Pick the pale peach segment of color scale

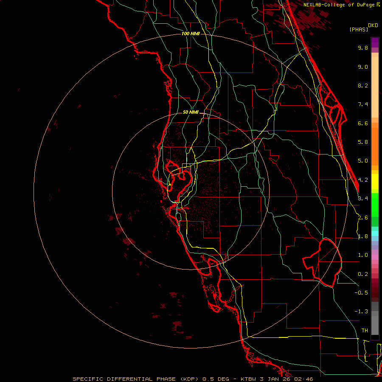coord(375,87)
